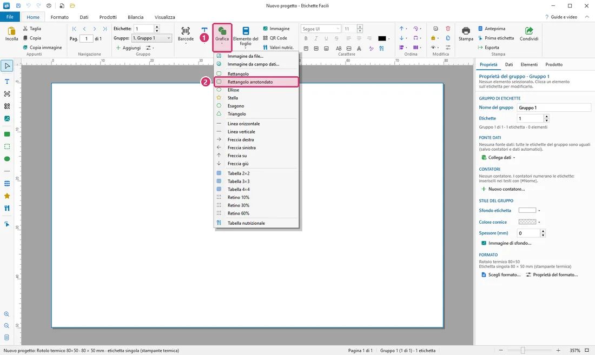Expand the Collega dati dropdown

[498, 158]
